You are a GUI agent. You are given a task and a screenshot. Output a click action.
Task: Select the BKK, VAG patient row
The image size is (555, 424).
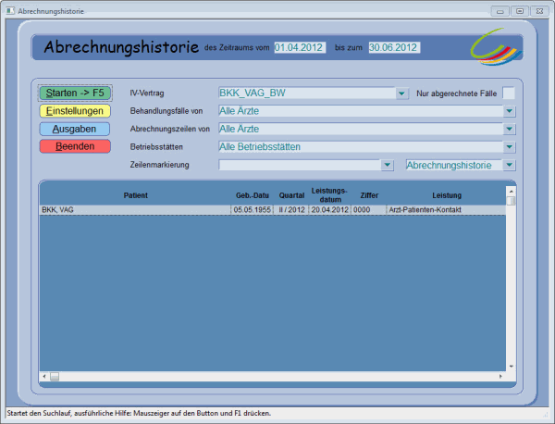click(x=134, y=210)
